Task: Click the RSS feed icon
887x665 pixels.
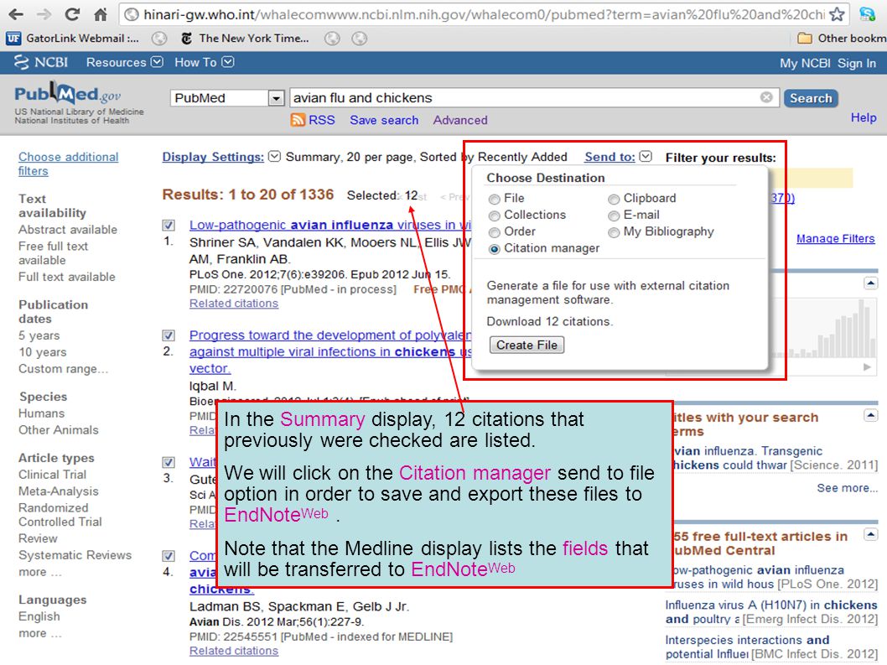Action: [x=298, y=120]
